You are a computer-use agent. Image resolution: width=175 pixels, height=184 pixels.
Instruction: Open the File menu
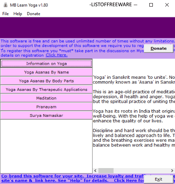tap(5, 14)
